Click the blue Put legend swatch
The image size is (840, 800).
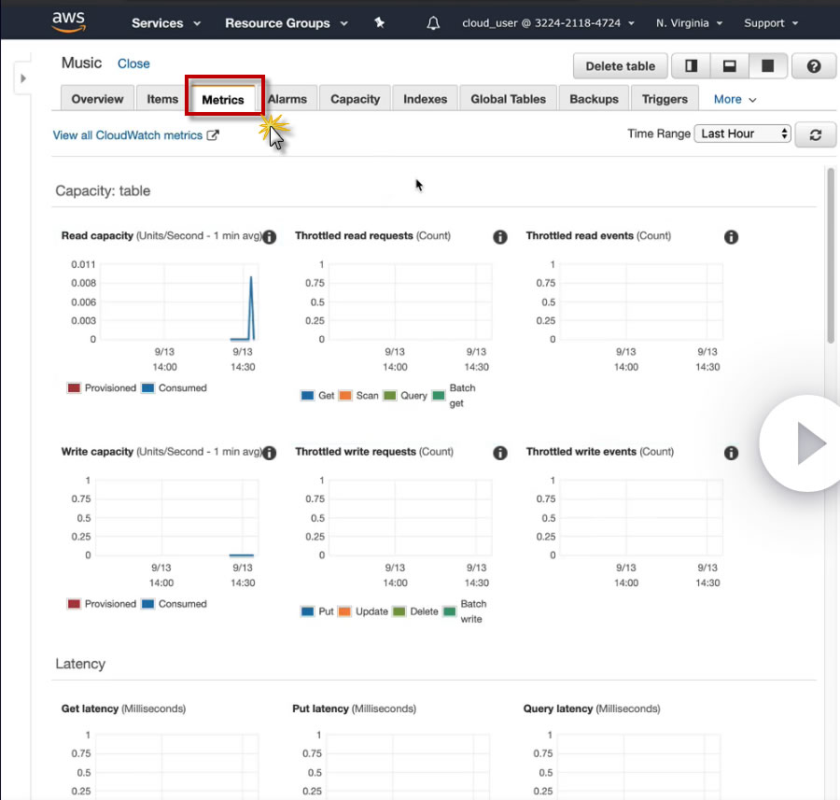[307, 611]
